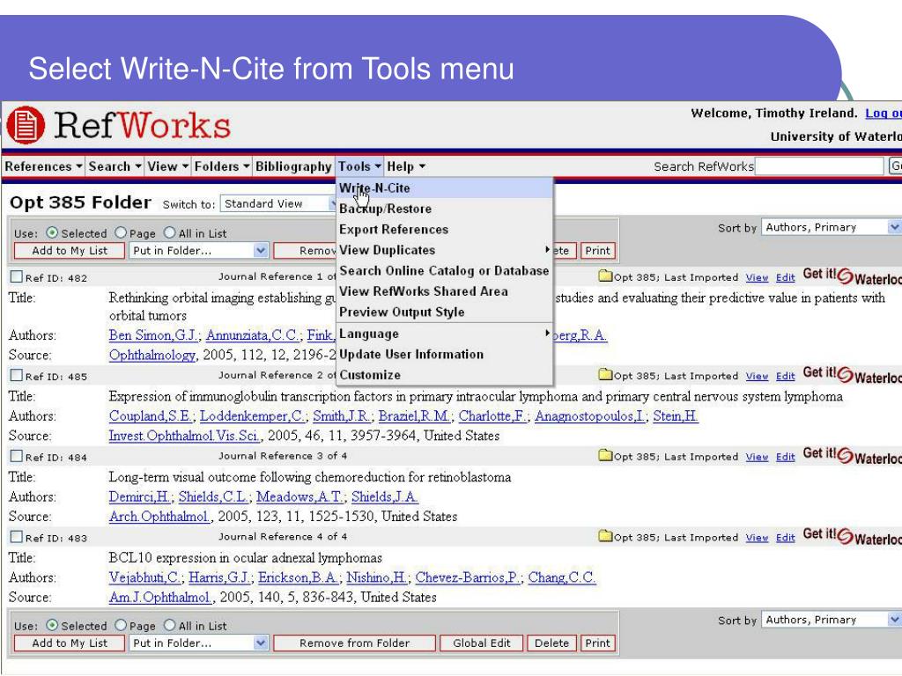Choose Write-N-Cite from Tools menu
Viewport: 902px width, 676px height.
tap(444, 188)
